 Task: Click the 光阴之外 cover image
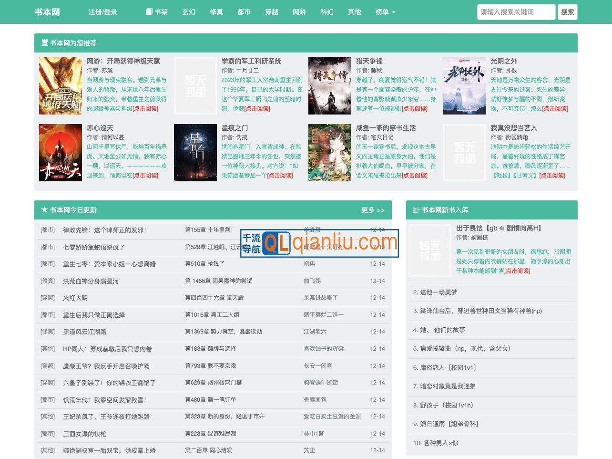pyautogui.click(x=465, y=86)
